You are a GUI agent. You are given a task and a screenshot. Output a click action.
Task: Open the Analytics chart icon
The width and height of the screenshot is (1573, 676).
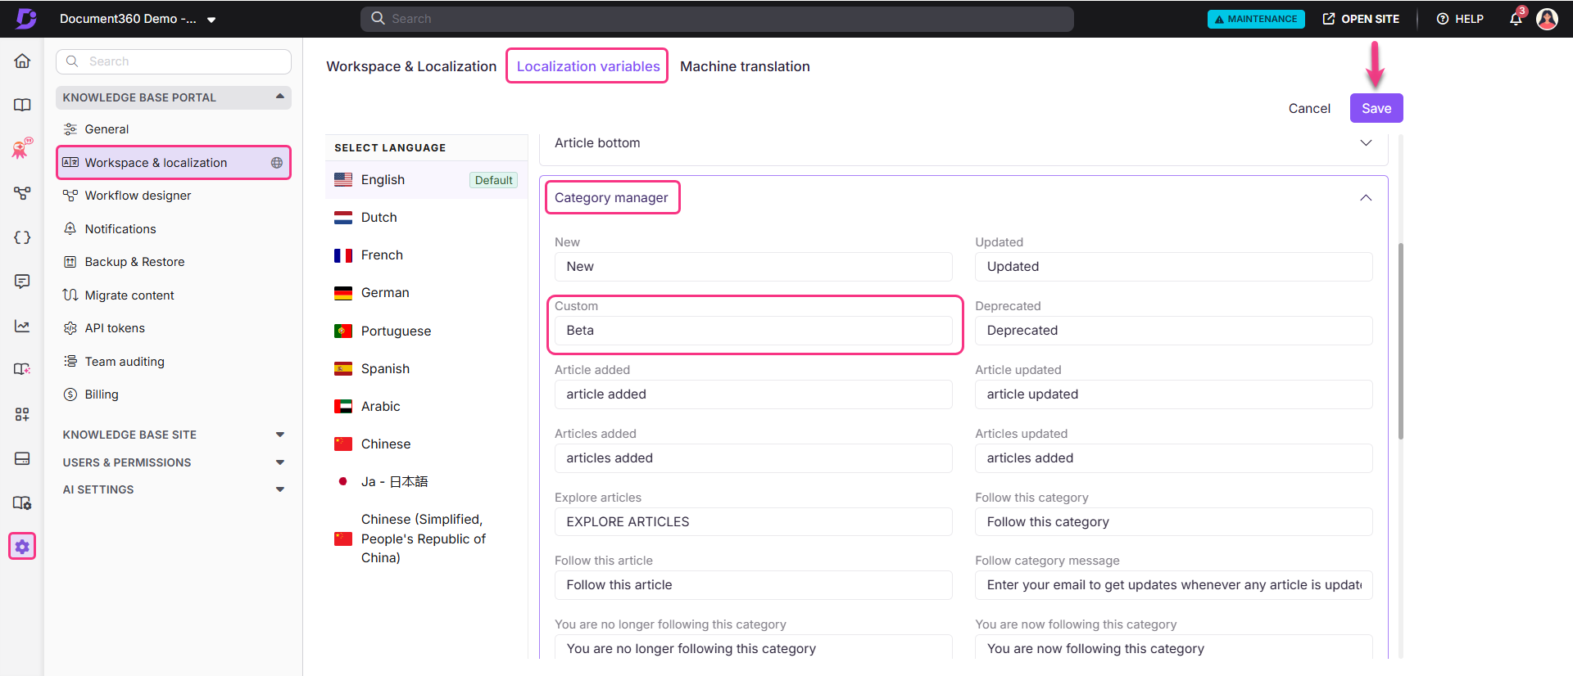click(x=22, y=326)
